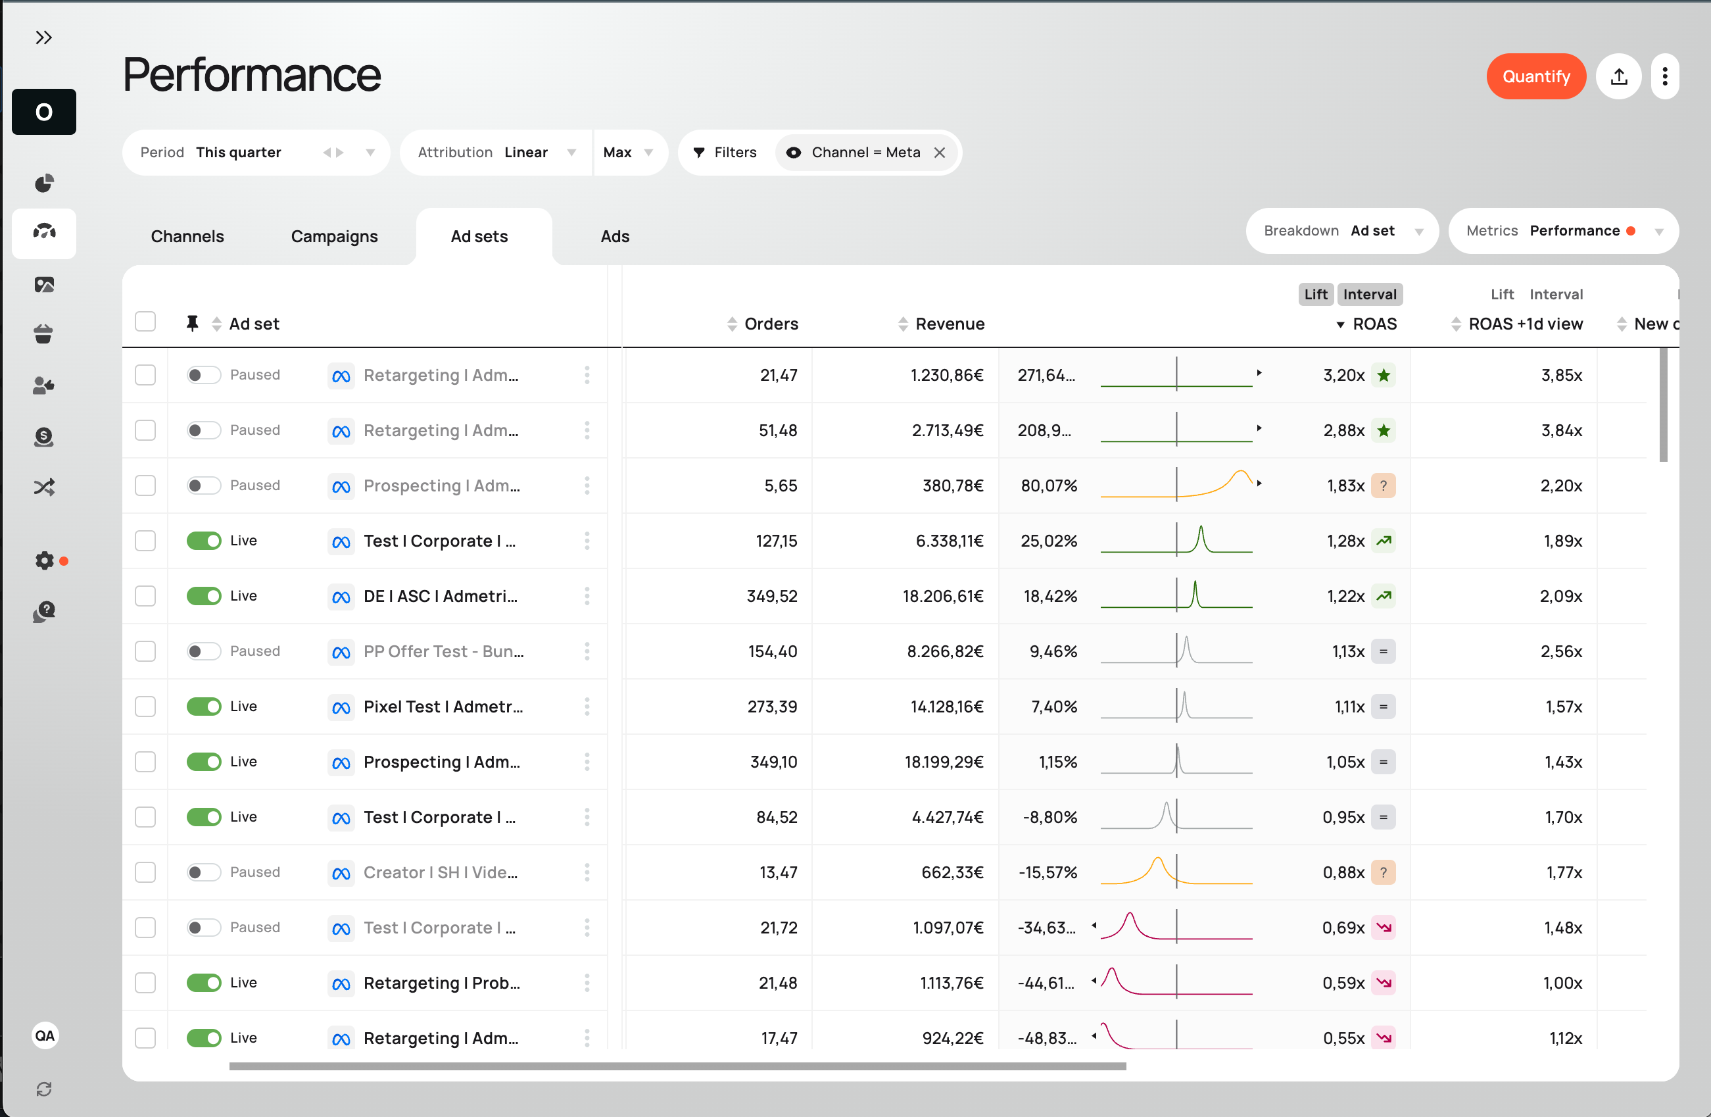Viewport: 1711px width, 1117px height.
Task: Open settings gear icon in sidebar
Action: pyautogui.click(x=45, y=560)
